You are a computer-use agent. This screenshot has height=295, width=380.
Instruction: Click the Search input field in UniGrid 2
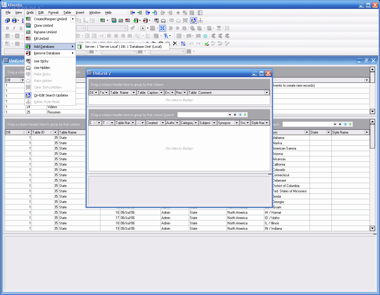coord(202,115)
